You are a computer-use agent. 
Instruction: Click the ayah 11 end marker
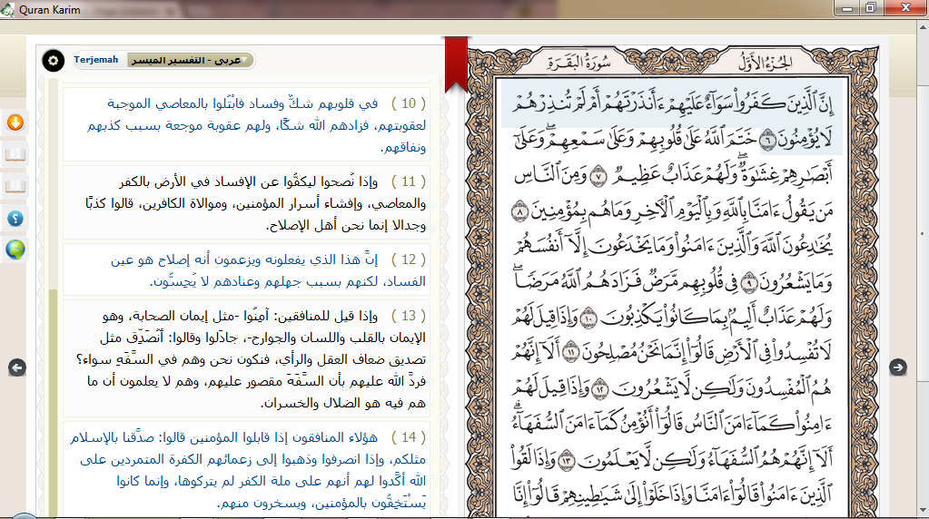click(571, 353)
